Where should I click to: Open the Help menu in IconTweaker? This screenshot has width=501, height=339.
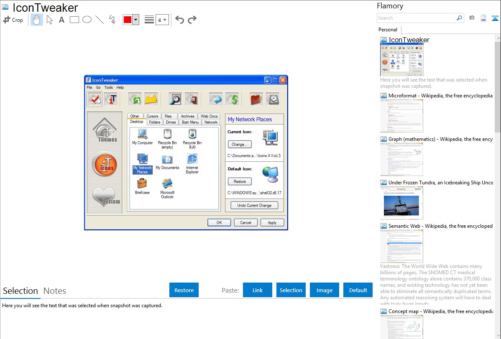120,87
